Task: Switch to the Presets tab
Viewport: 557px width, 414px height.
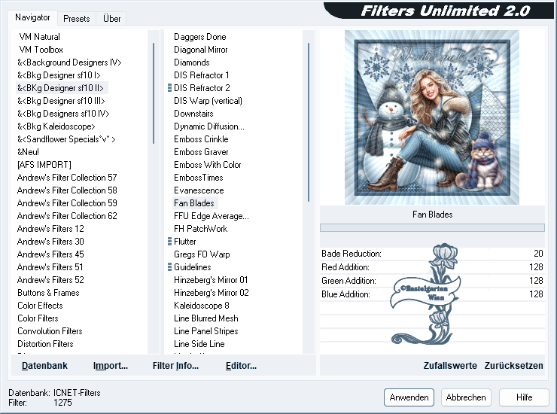Action: point(76,19)
